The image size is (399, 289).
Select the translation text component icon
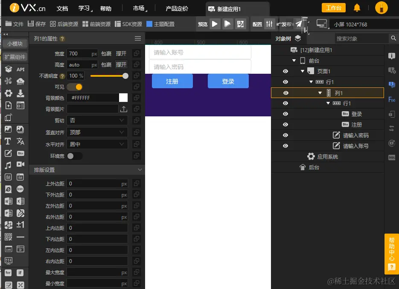[20, 142]
